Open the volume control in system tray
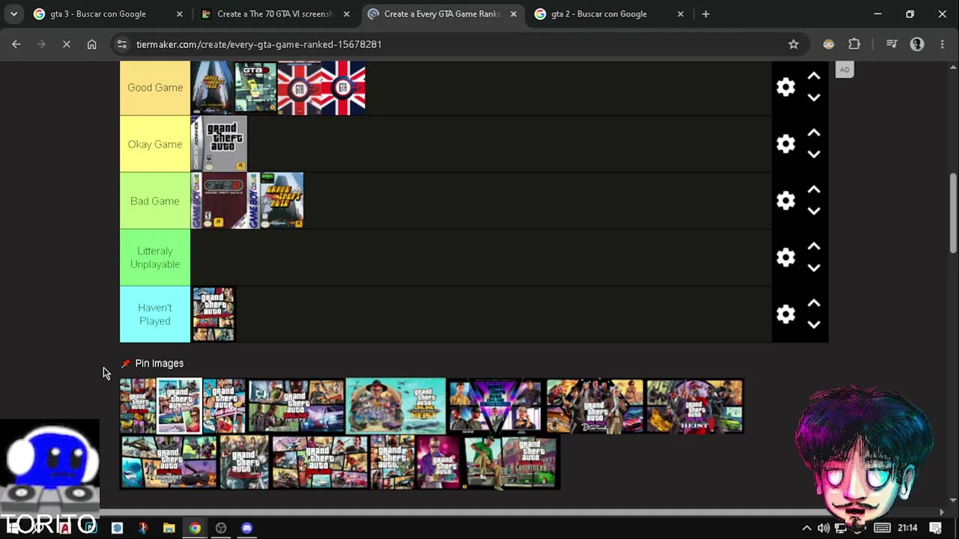Image resolution: width=959 pixels, height=539 pixels. point(823,528)
